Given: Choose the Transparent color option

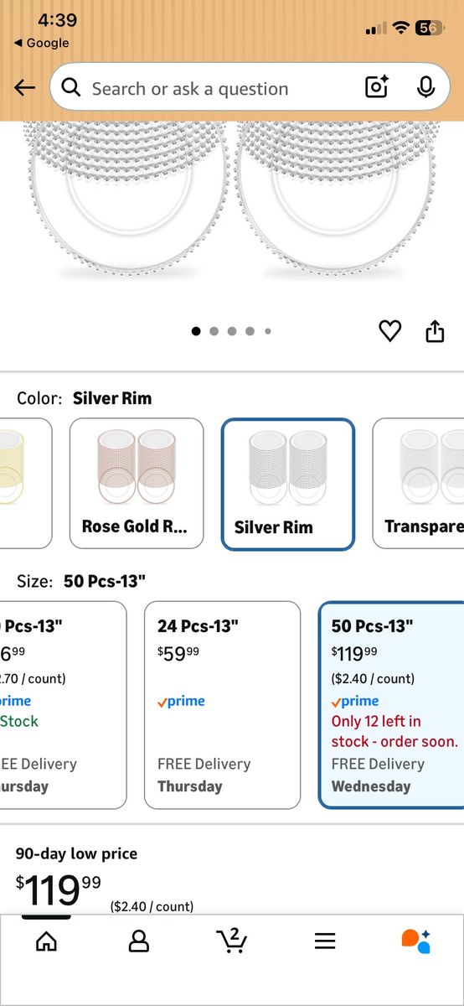Looking at the screenshot, I should point(418,484).
